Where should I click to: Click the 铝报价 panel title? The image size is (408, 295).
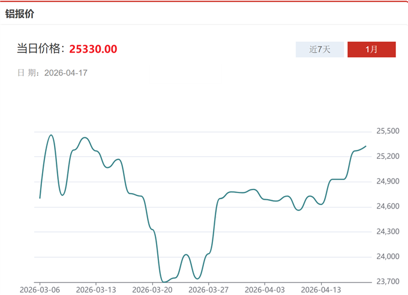coord(21,14)
